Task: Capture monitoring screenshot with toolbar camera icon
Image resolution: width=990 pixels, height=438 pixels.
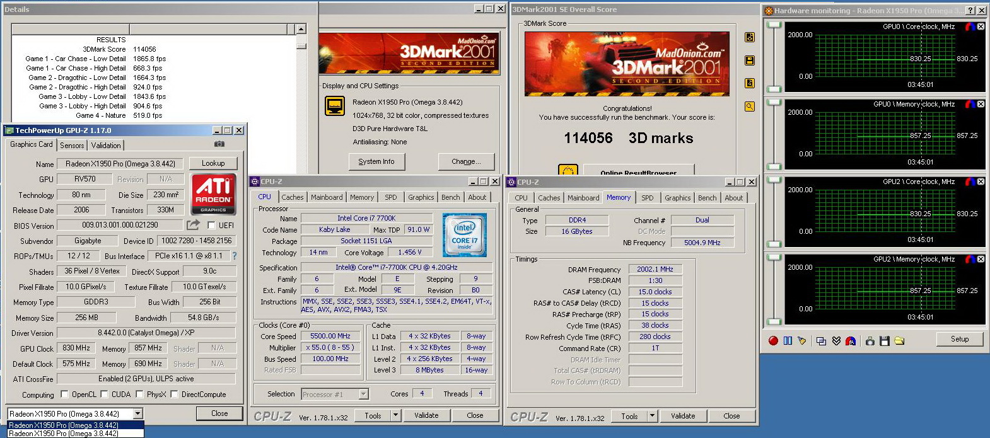Action: (870, 341)
